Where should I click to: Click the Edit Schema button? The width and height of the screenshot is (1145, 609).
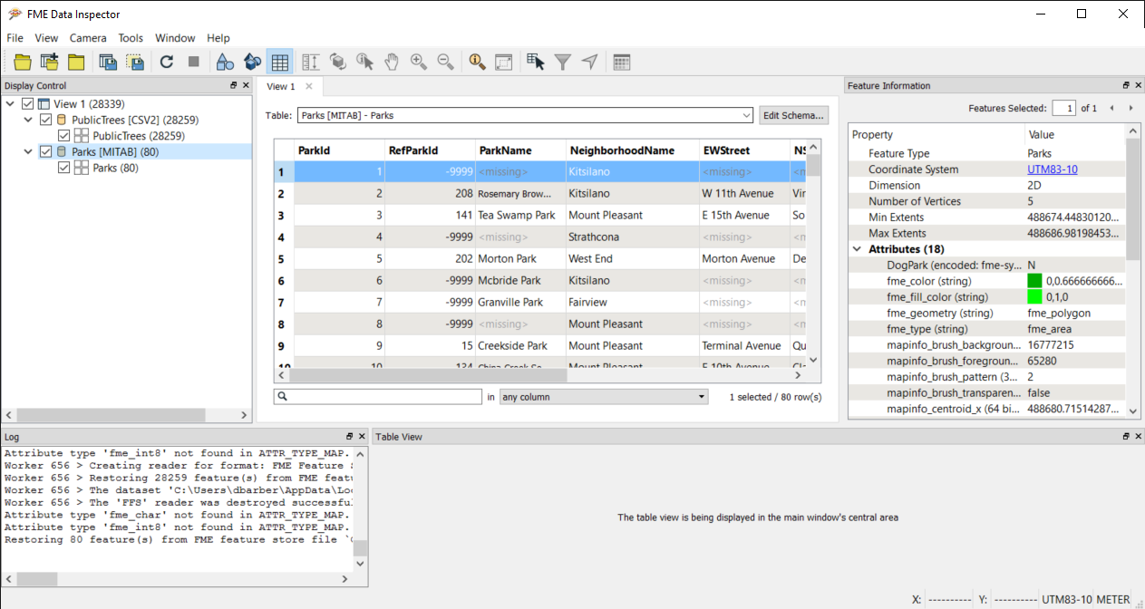point(793,115)
